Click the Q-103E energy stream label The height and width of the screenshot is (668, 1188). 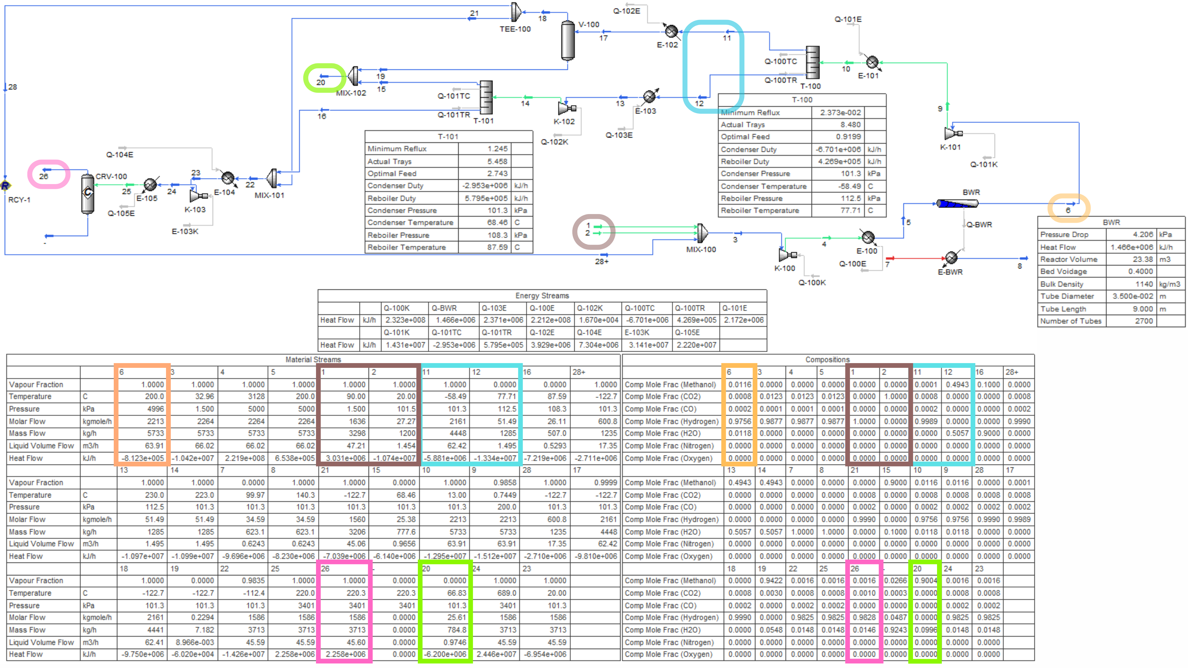pos(619,135)
